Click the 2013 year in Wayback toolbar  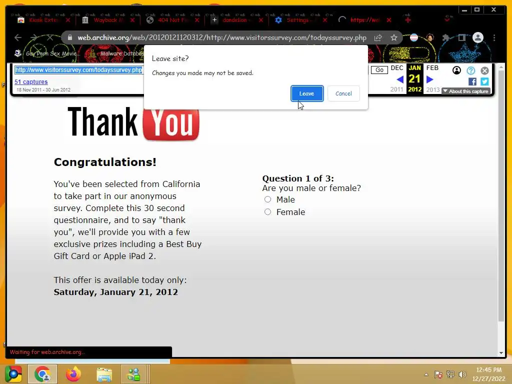(433, 90)
